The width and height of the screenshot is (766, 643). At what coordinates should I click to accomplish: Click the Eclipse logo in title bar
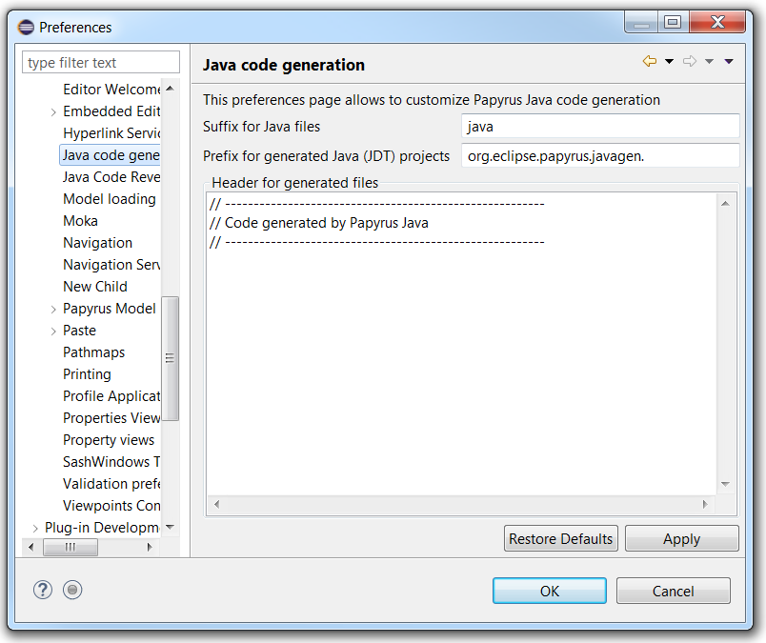26,27
